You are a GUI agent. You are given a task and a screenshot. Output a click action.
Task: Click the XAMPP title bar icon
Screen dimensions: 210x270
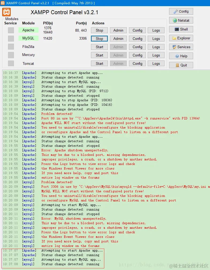[3, 3]
